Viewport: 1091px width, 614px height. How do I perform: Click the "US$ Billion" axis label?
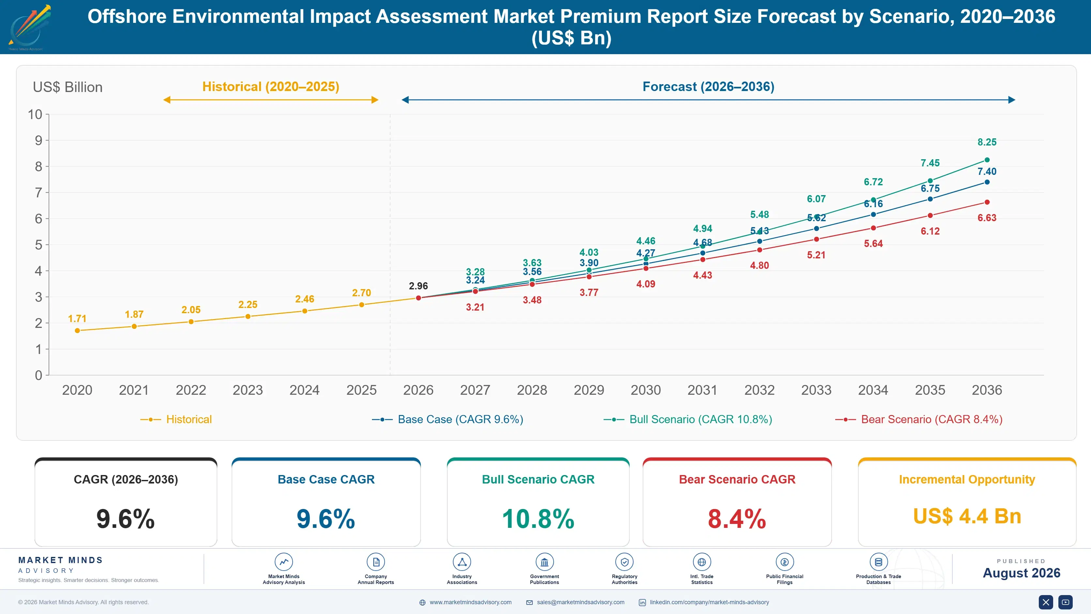68,87
